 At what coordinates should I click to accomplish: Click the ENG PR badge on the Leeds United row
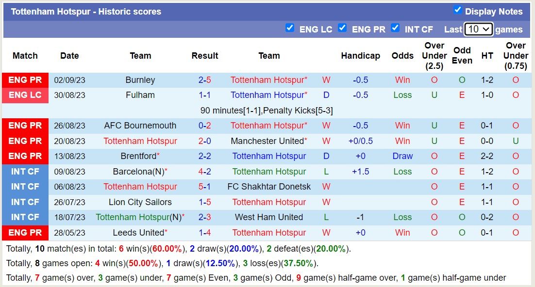coord(25,233)
